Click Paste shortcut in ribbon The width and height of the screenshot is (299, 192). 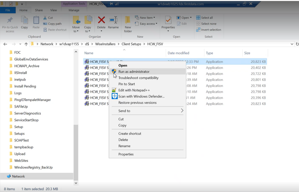point(55,30)
